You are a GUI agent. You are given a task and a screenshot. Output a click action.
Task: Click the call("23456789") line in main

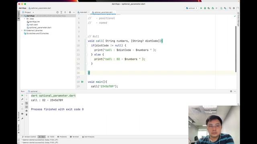(104, 86)
